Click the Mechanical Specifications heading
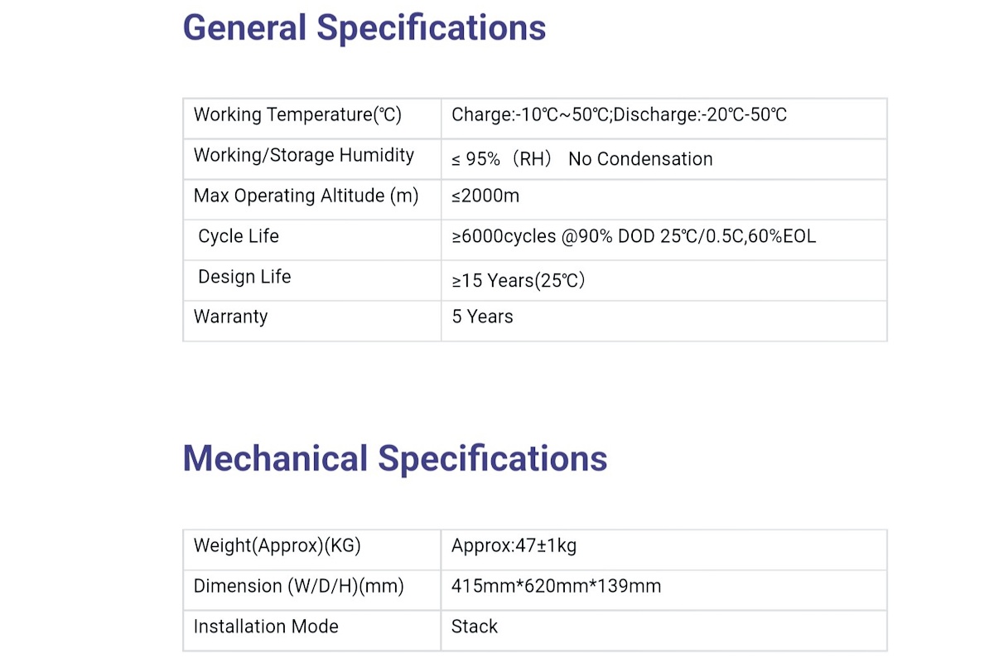Screen dimensions: 994x663 pyautogui.click(x=395, y=458)
